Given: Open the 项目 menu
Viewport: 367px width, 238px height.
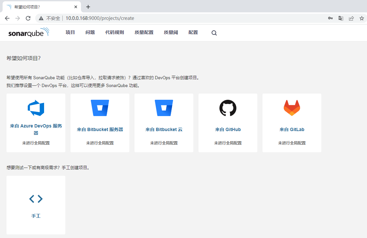Looking at the screenshot, I should tap(70, 32).
